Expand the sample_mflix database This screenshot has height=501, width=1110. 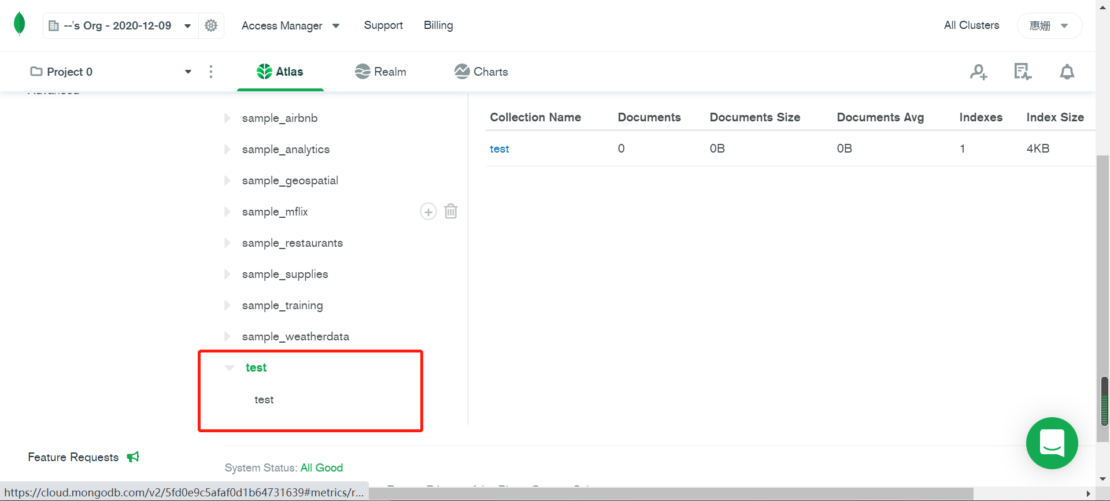pyautogui.click(x=227, y=211)
